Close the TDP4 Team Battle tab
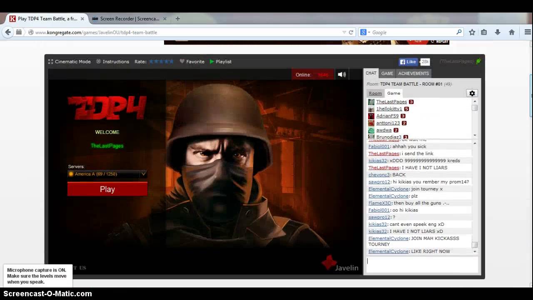This screenshot has width=533, height=300. pyautogui.click(x=82, y=19)
